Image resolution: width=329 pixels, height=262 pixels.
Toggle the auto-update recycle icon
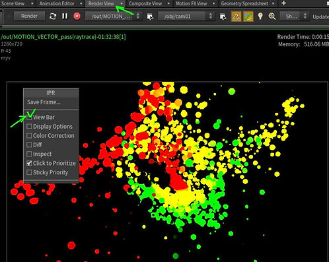point(236,16)
